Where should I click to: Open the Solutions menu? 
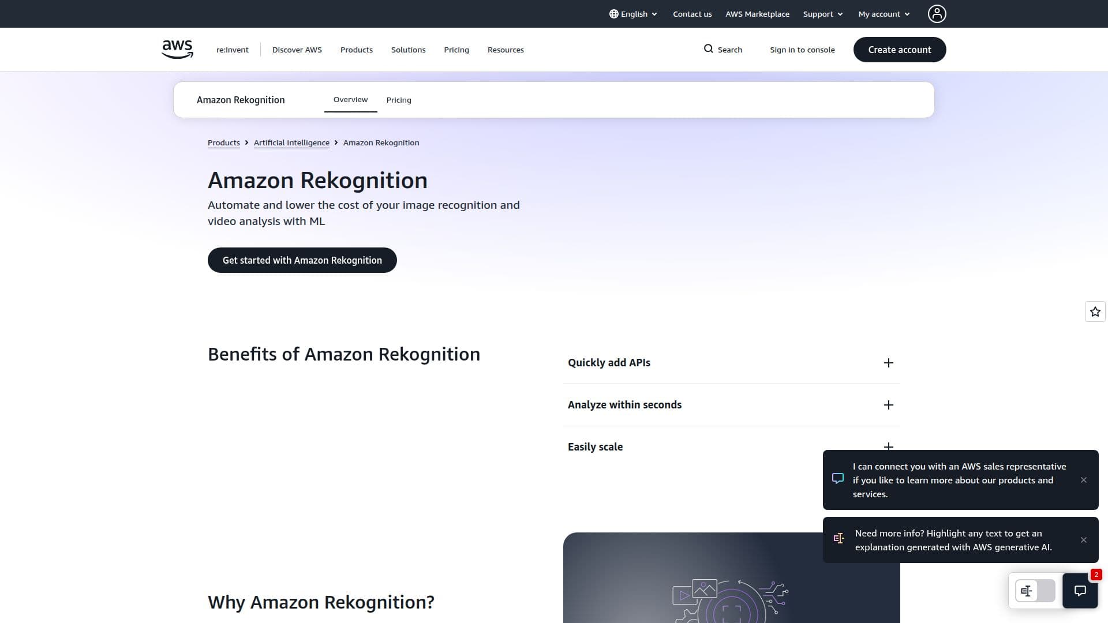[x=408, y=50]
